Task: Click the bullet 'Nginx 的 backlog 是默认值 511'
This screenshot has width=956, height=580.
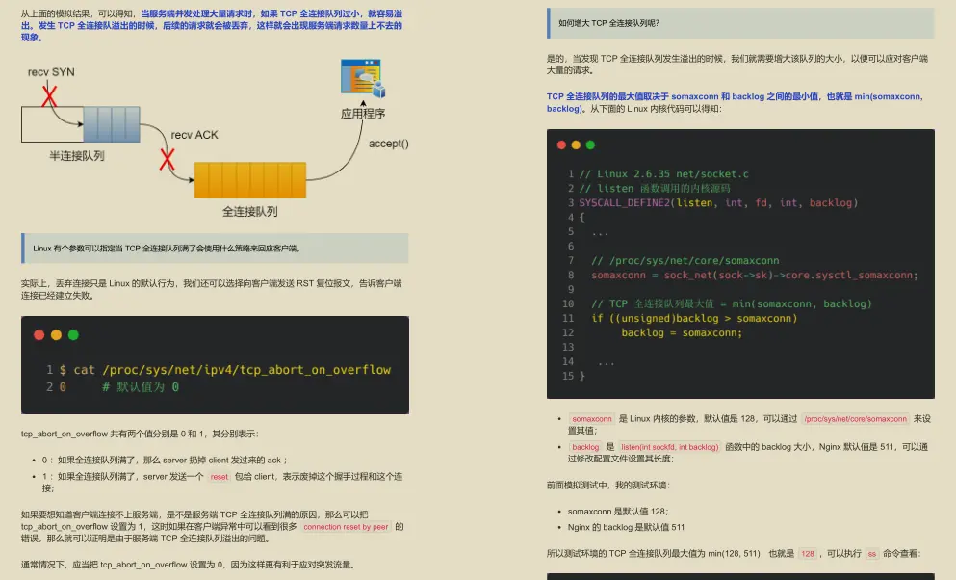Action: [626, 527]
